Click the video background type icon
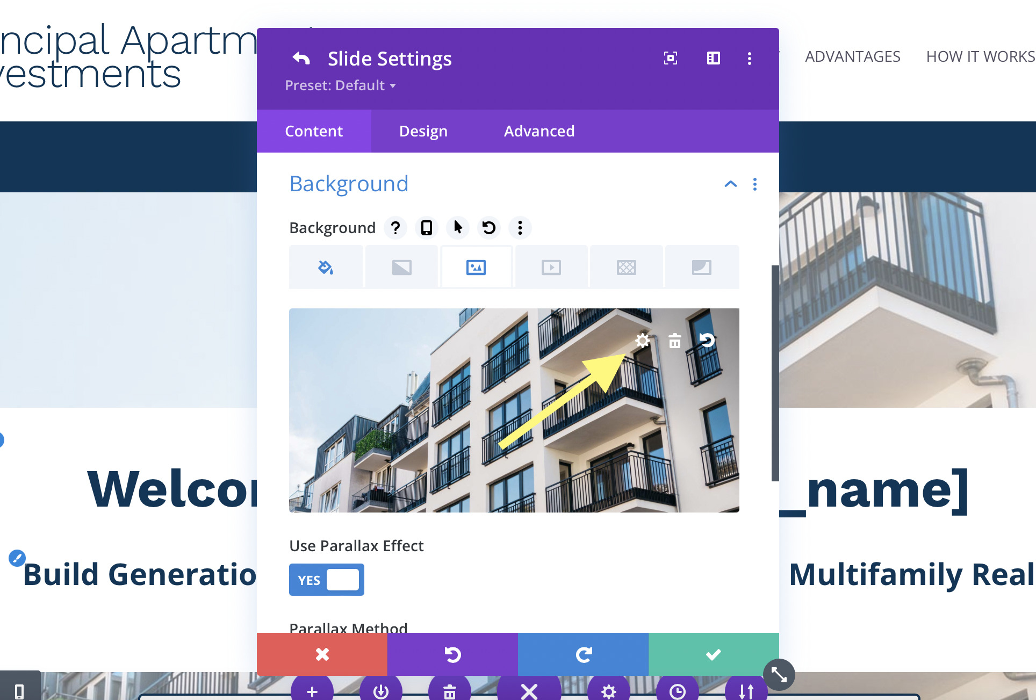The width and height of the screenshot is (1036, 700). pos(552,266)
